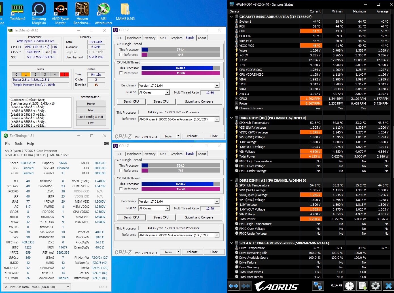
Task: Open the ZenTimings DIMM slot A1 dropdown
Action: (x=37, y=286)
